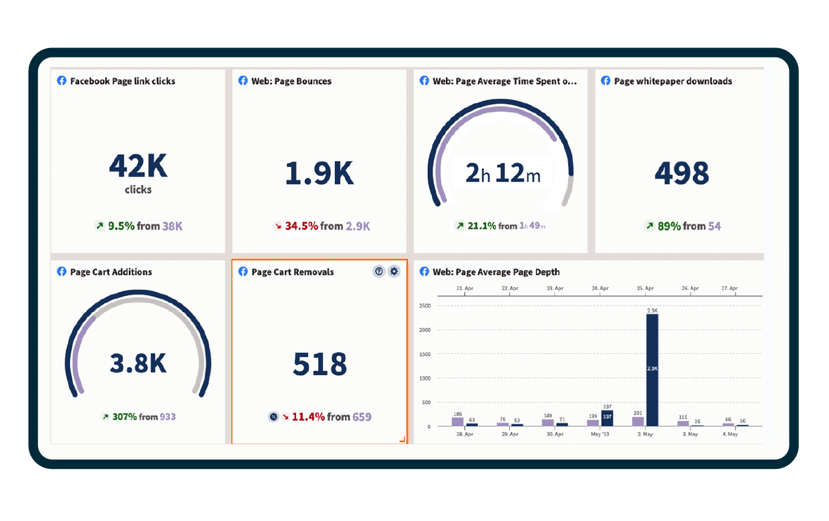Click Facebook icon next to Web: Page Bounces
The image size is (829, 521).
click(243, 81)
